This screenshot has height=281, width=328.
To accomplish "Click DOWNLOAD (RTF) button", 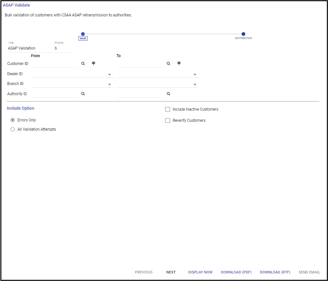I will (x=275, y=272).
